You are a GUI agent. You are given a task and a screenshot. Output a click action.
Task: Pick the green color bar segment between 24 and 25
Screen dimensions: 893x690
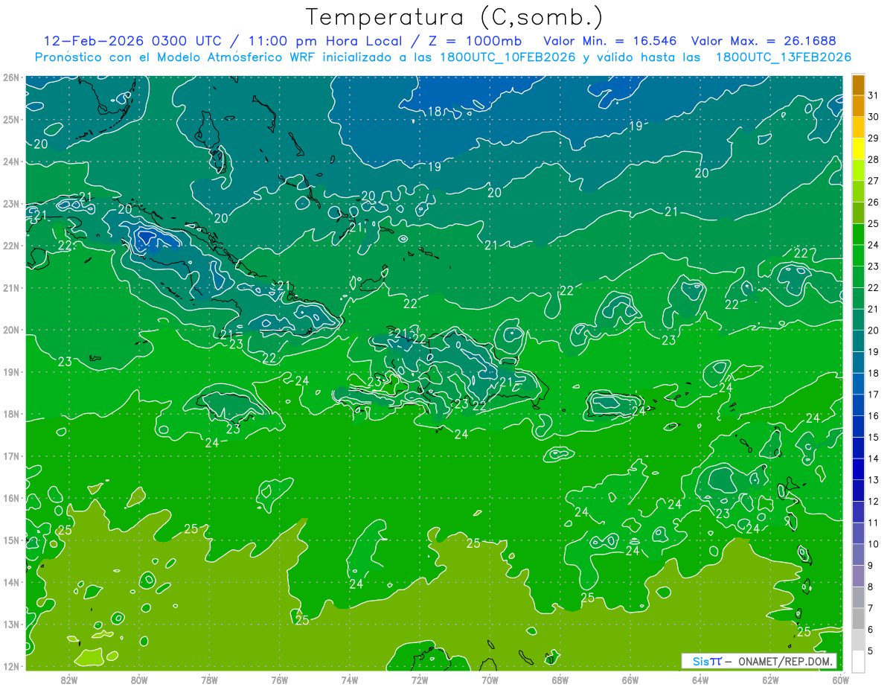coord(858,234)
